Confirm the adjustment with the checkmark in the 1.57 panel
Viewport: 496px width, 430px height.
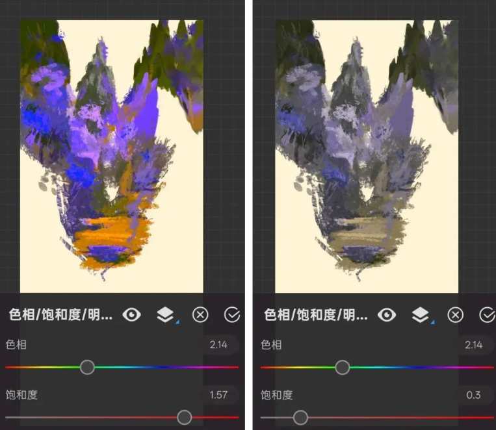231,315
